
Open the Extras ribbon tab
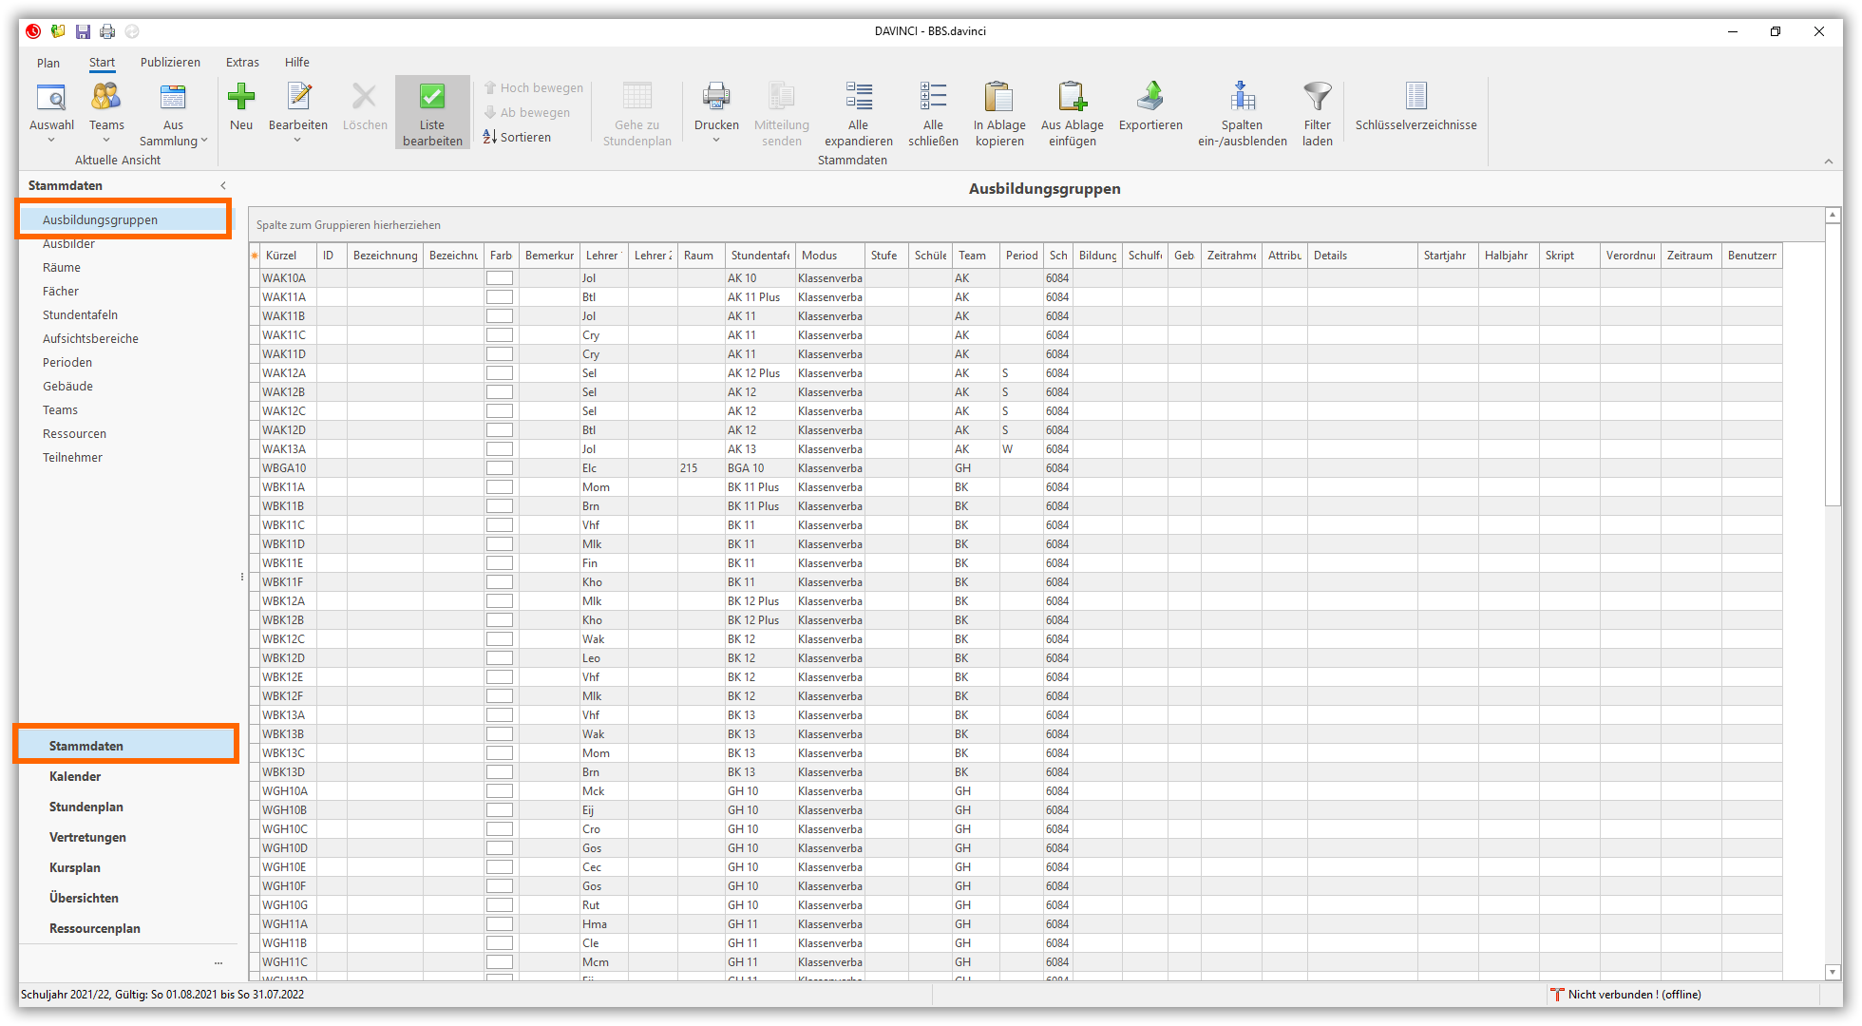click(x=242, y=63)
